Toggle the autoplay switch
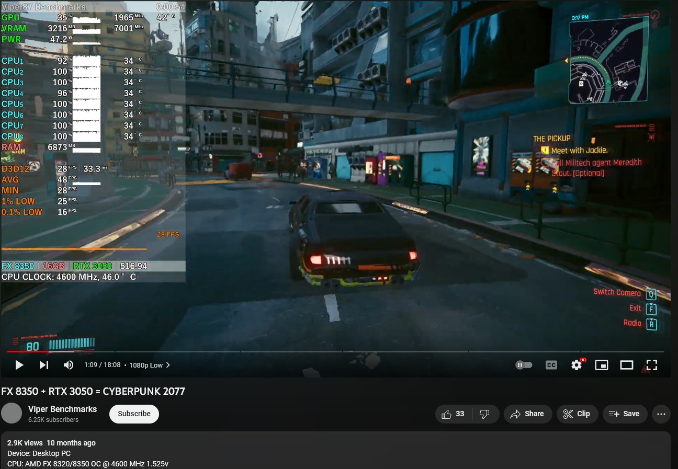The width and height of the screenshot is (678, 469). tap(524, 365)
